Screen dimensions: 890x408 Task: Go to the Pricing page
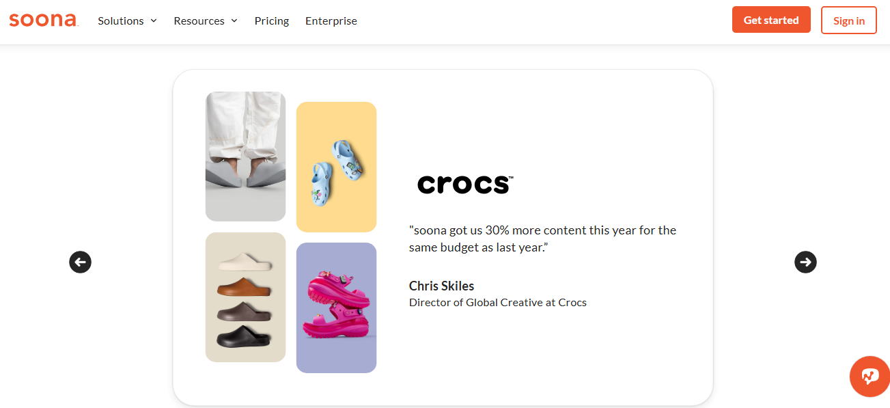[x=272, y=21]
